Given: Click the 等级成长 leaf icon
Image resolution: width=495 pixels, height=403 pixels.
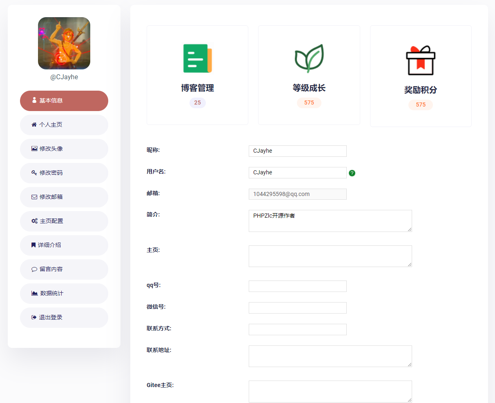Looking at the screenshot, I should coord(309,58).
